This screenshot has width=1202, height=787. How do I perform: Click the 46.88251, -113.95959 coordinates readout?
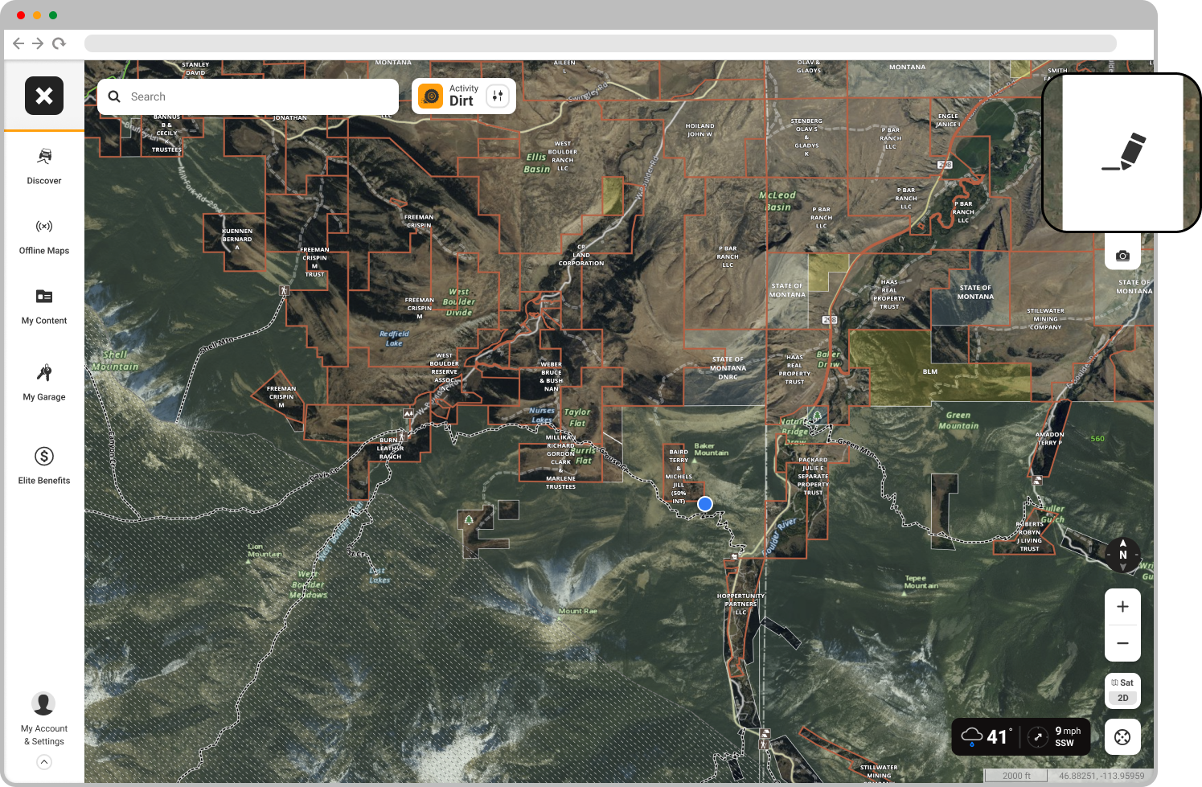[1101, 776]
